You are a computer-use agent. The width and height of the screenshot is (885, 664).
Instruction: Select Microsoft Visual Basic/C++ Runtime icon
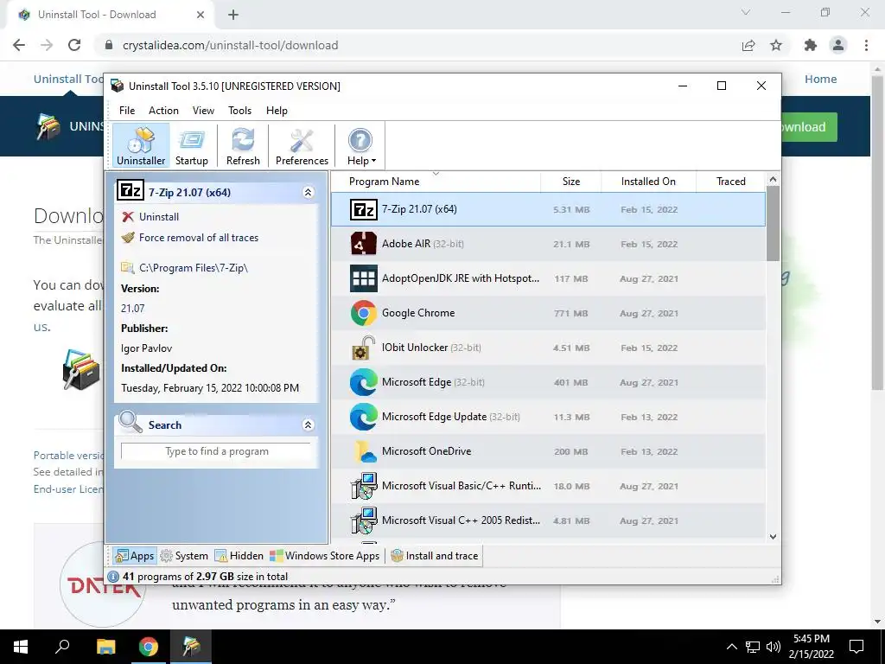[x=364, y=486]
